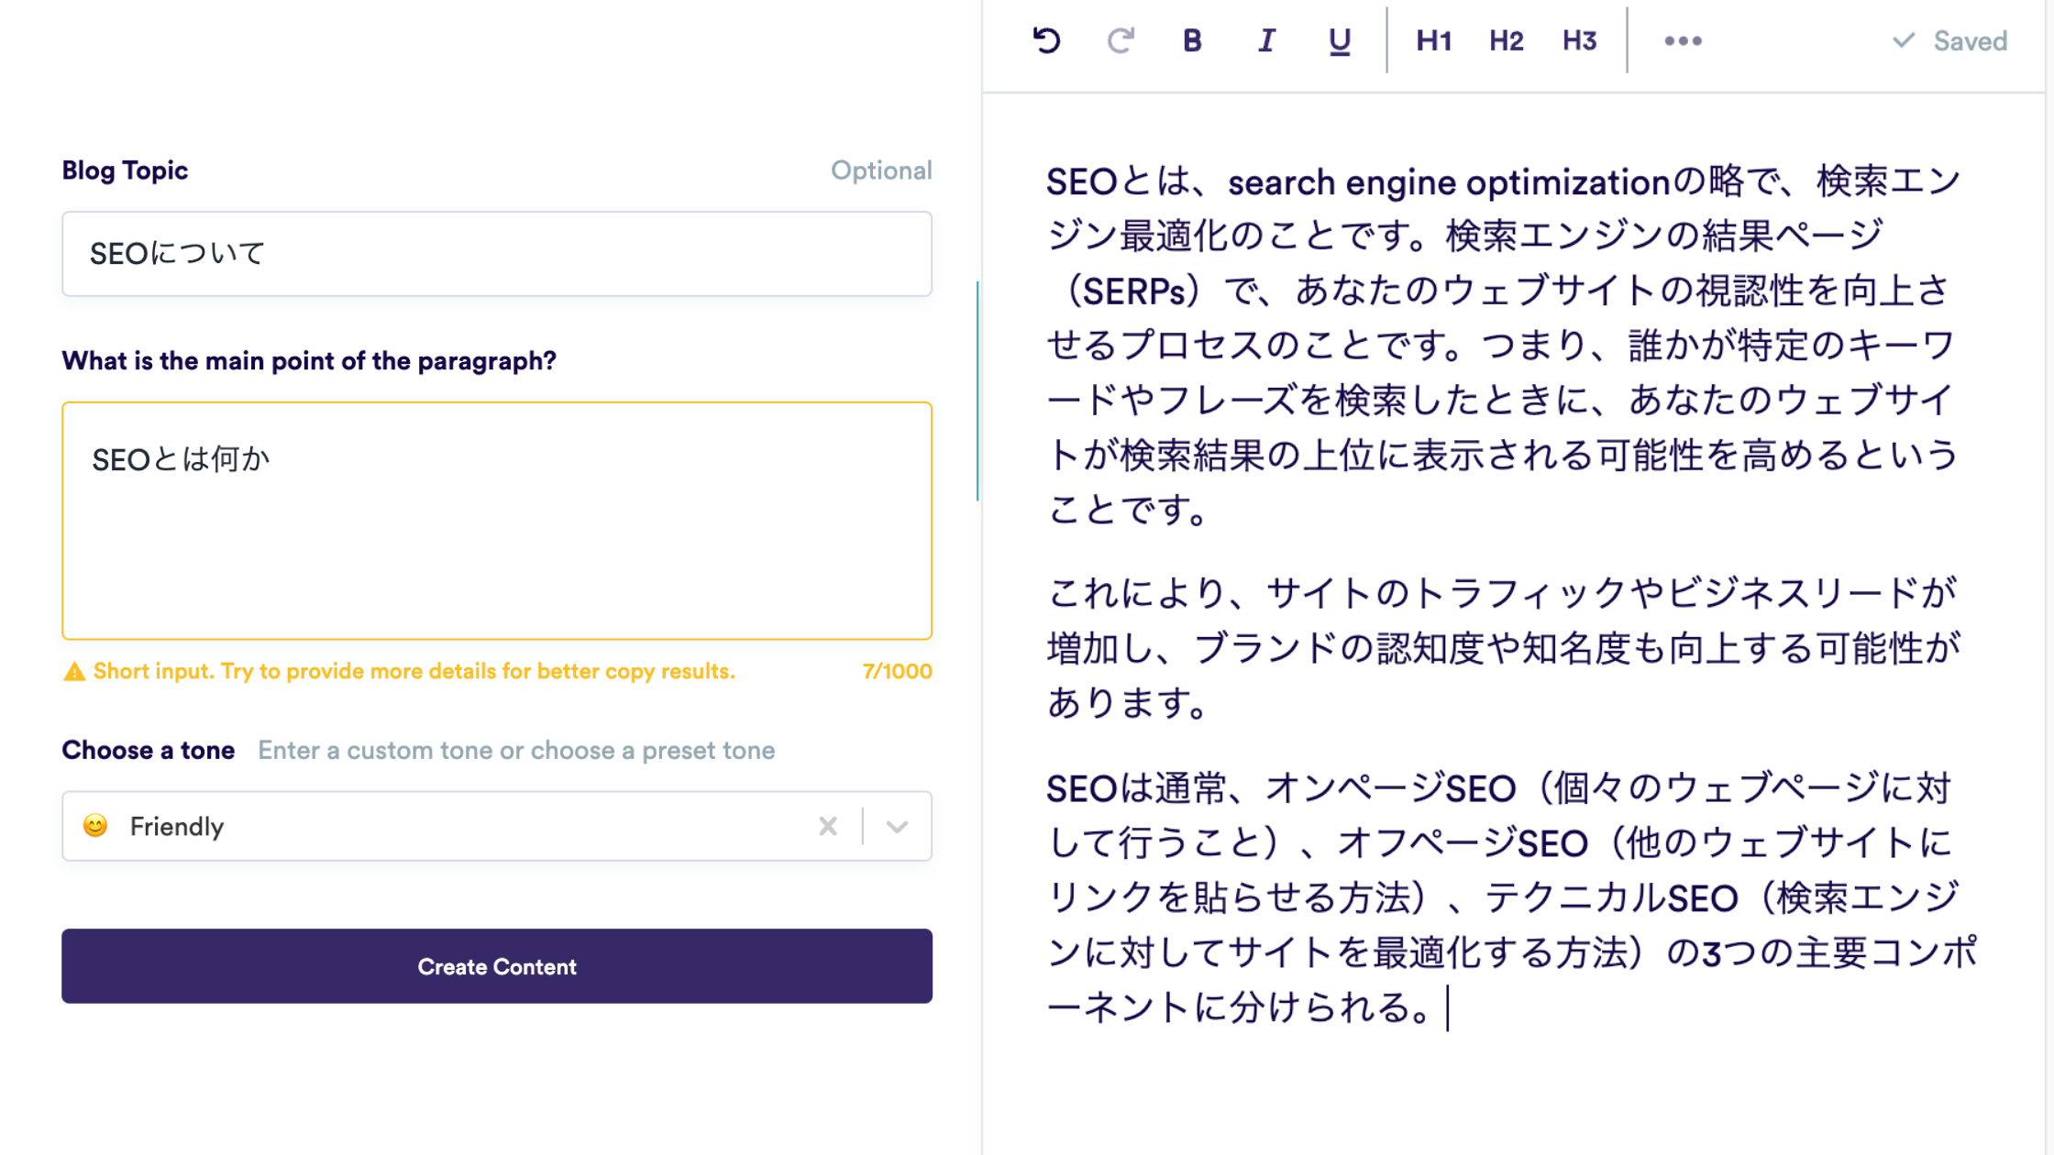Click the panel divider scrollbar
The height and width of the screenshot is (1155, 2054).
pyautogui.click(x=977, y=391)
